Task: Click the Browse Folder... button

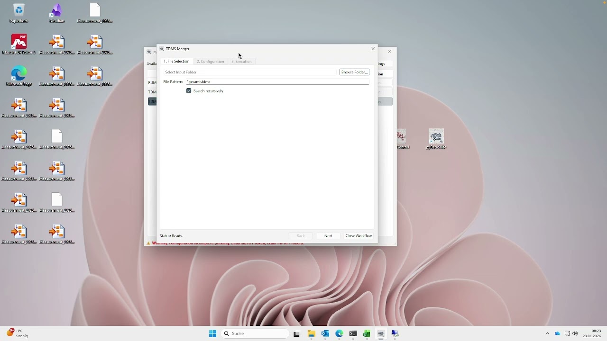Action: pos(355,72)
